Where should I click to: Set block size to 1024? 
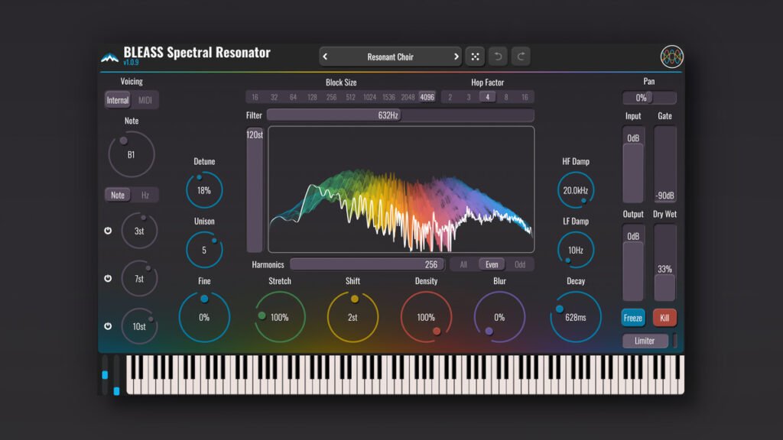pyautogui.click(x=369, y=97)
